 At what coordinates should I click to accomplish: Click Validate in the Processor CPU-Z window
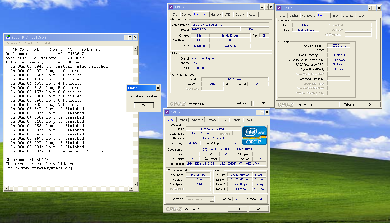(x=237, y=209)
